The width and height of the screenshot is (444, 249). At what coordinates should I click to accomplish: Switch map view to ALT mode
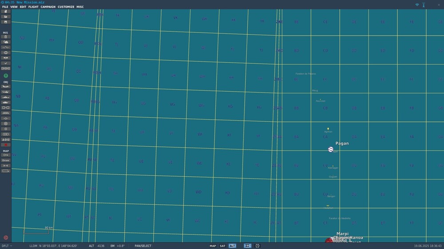[x=232, y=246]
